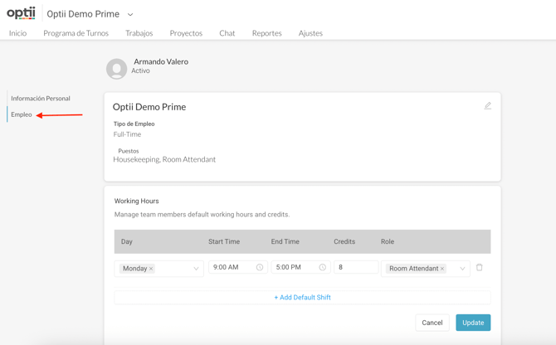Expand the Role dropdown arrow
The height and width of the screenshot is (345, 556).
(x=462, y=269)
